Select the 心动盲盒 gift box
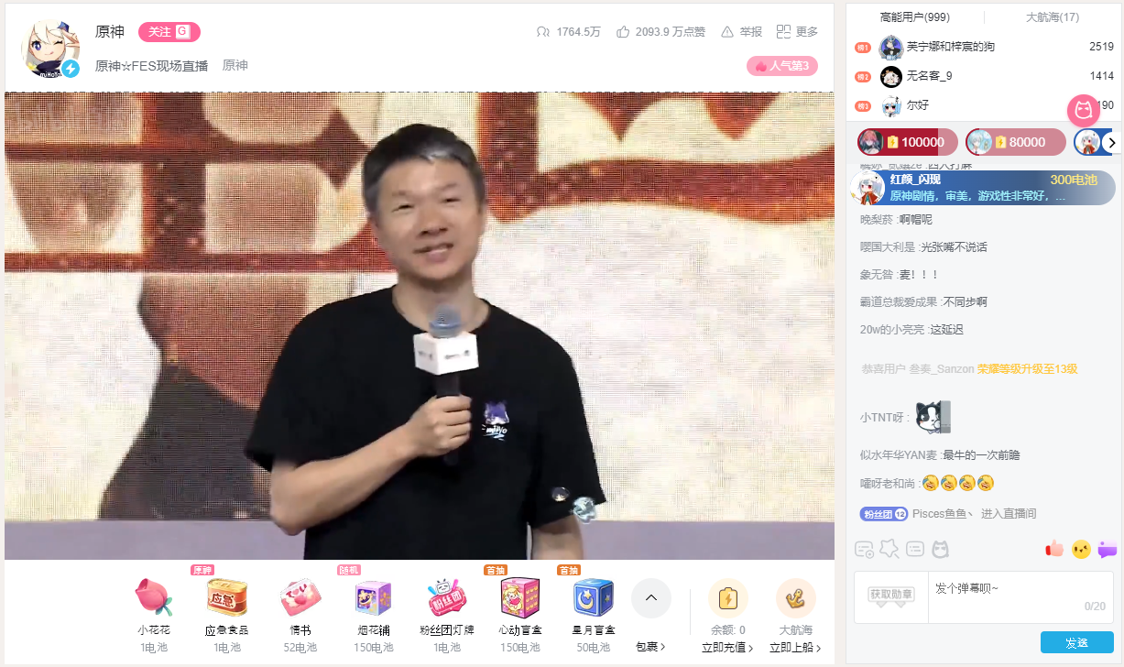Image resolution: width=1124 pixels, height=667 pixels. pos(519,596)
